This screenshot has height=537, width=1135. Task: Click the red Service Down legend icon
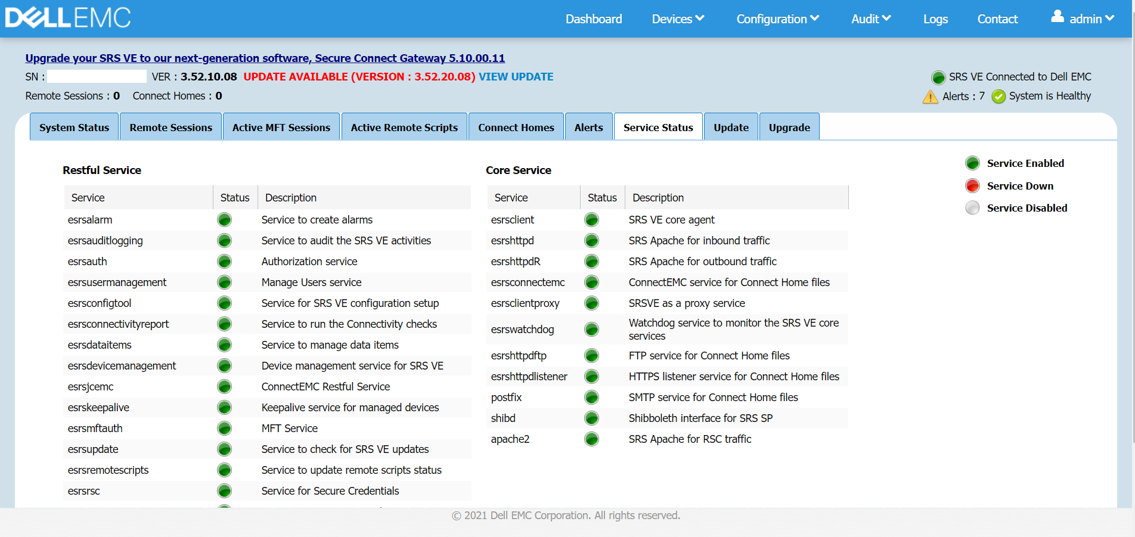tap(972, 186)
